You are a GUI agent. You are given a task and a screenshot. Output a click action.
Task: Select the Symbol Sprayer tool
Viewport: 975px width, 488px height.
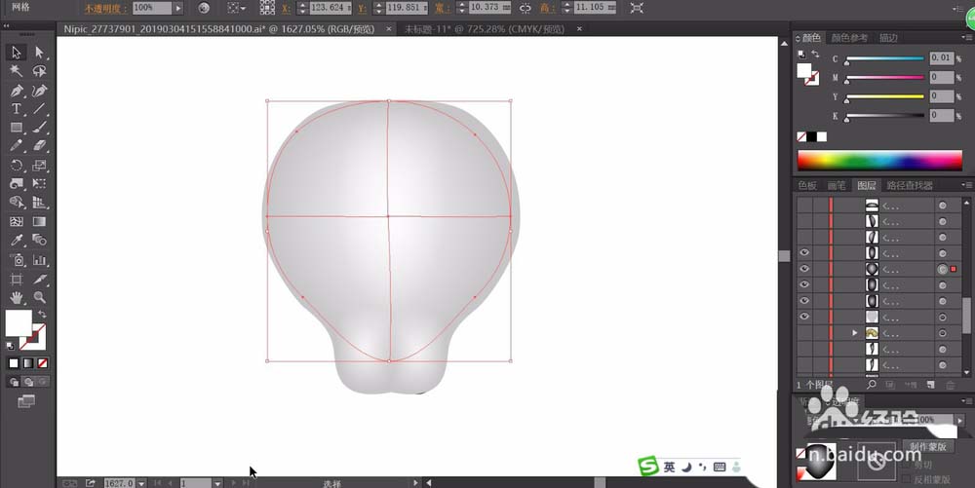pos(17,260)
